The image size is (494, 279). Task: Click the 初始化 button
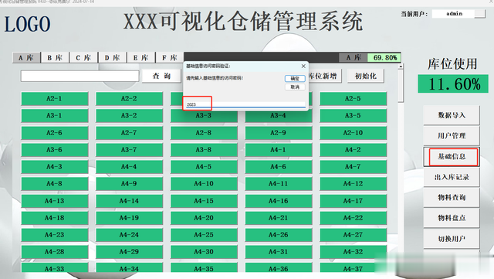click(x=365, y=76)
